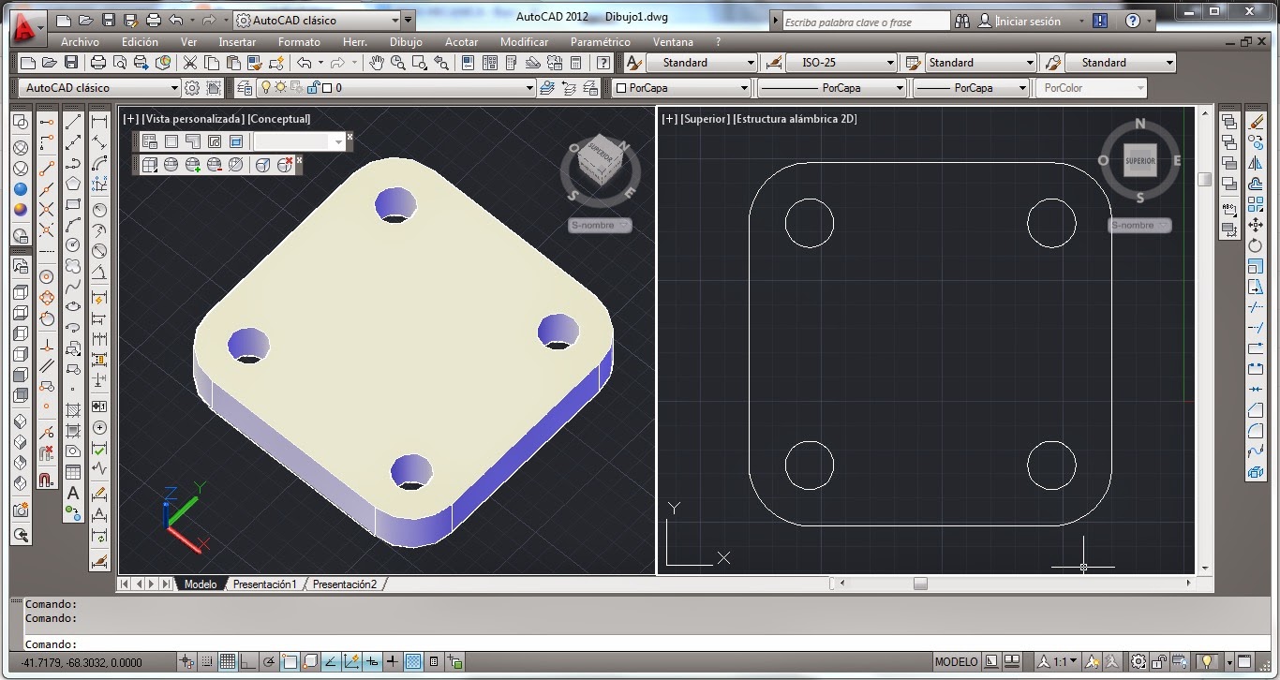Click inside the Comando command line
Image resolution: width=1280 pixels, height=680 pixels.
tap(281, 643)
